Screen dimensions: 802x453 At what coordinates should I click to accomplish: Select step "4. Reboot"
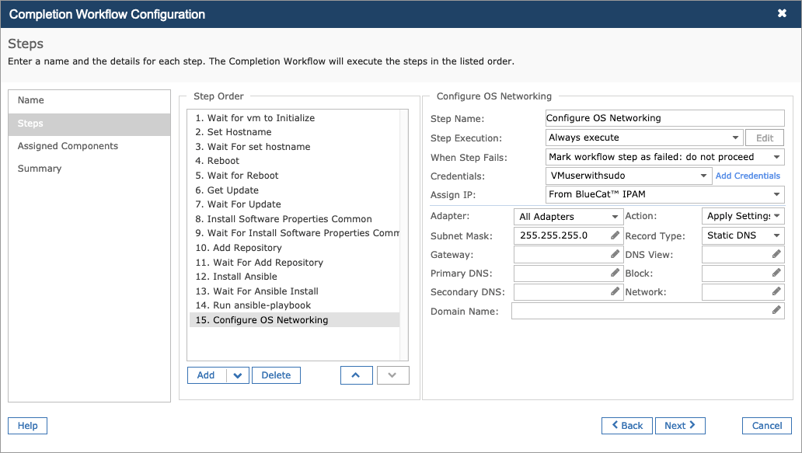click(295, 161)
